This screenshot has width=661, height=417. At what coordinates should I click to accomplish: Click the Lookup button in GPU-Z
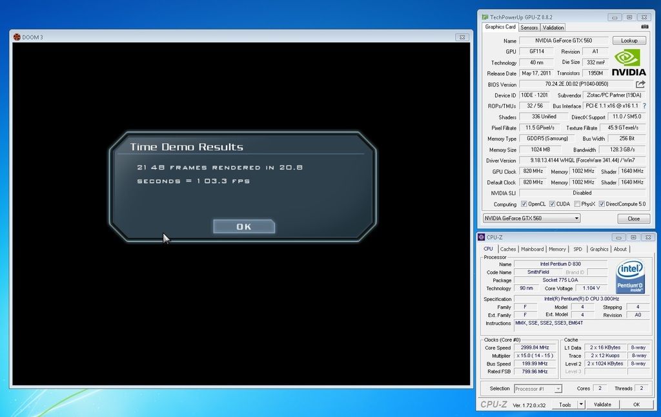629,41
